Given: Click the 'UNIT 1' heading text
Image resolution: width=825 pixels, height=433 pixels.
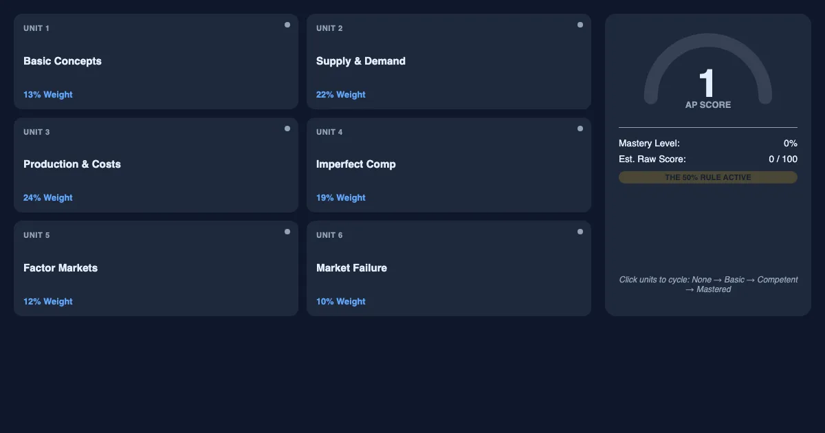Looking at the screenshot, I should [x=36, y=28].
